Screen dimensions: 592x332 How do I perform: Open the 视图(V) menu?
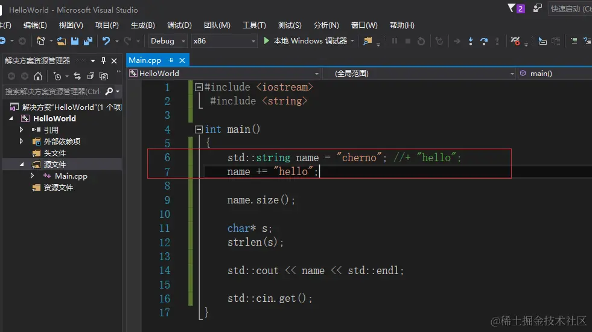tap(71, 25)
